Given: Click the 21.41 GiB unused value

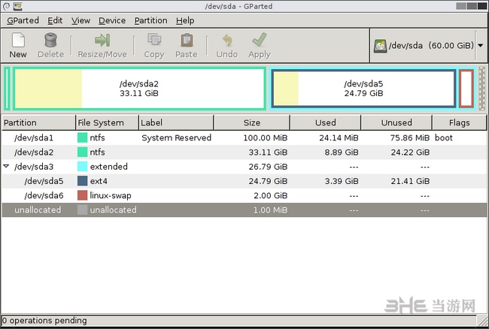Looking at the screenshot, I should pos(410,181).
